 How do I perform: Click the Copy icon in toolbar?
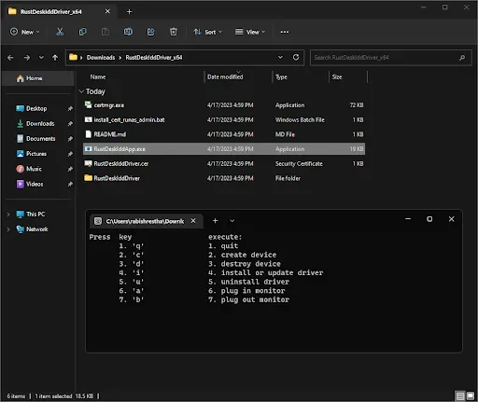pyautogui.click(x=82, y=32)
